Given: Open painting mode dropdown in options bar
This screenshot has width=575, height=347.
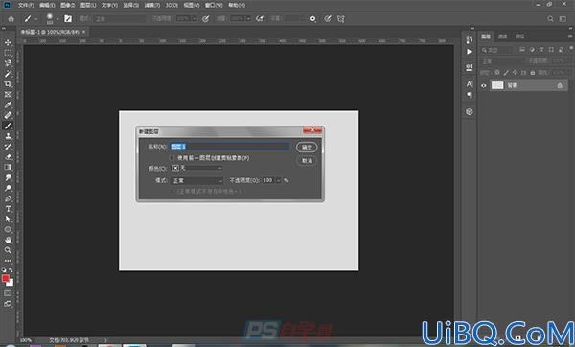Looking at the screenshot, I should pyautogui.click(x=120, y=19).
